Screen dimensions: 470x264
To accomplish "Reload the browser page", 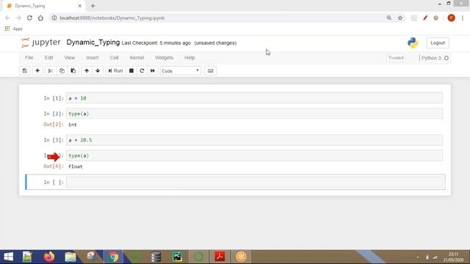I will pyautogui.click(x=29, y=18).
